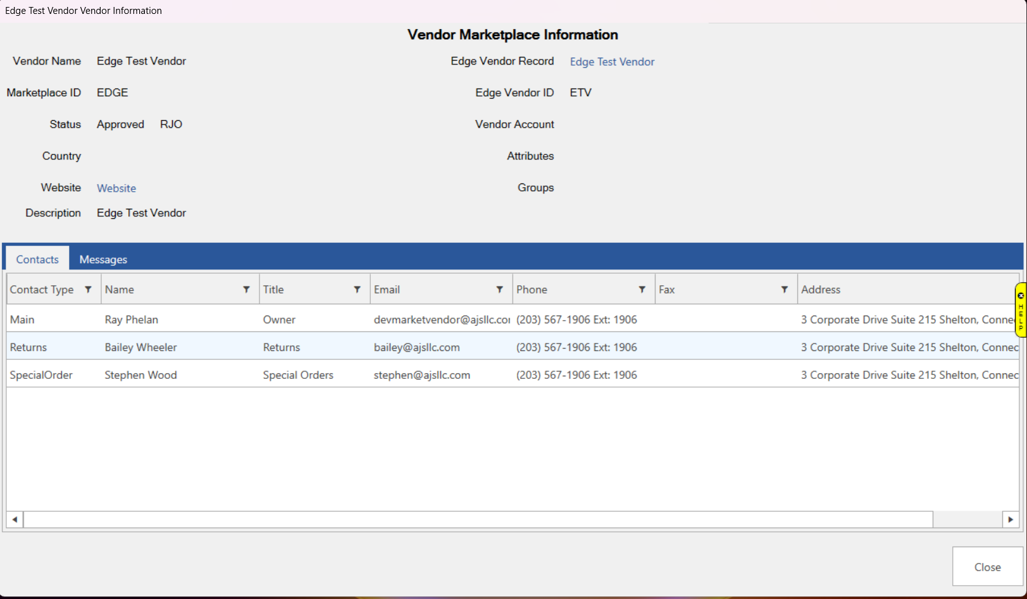The image size is (1027, 599).
Task: Click the yellow Help tab icon
Action: coord(1020,310)
